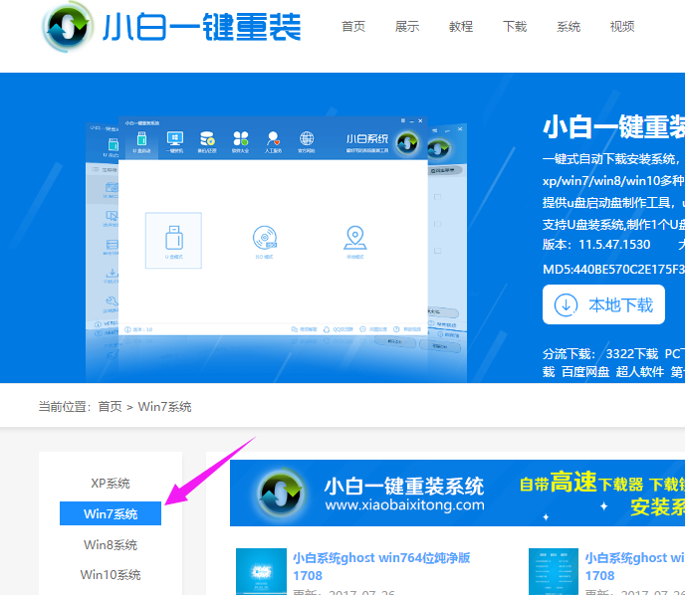Image resolution: width=685 pixels, height=595 pixels.
Task: Open the 首页 navigation menu item
Action: [353, 27]
